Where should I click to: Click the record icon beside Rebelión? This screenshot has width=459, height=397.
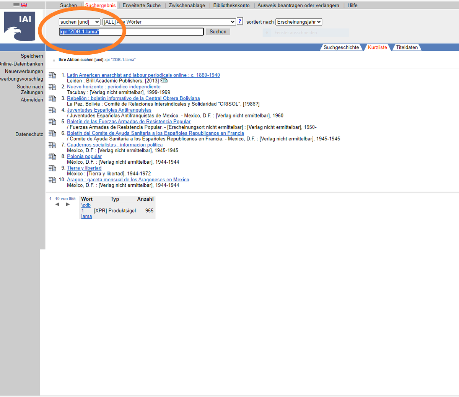pyautogui.click(x=52, y=99)
